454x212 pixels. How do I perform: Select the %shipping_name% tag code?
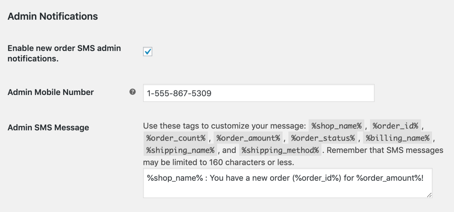coord(180,150)
